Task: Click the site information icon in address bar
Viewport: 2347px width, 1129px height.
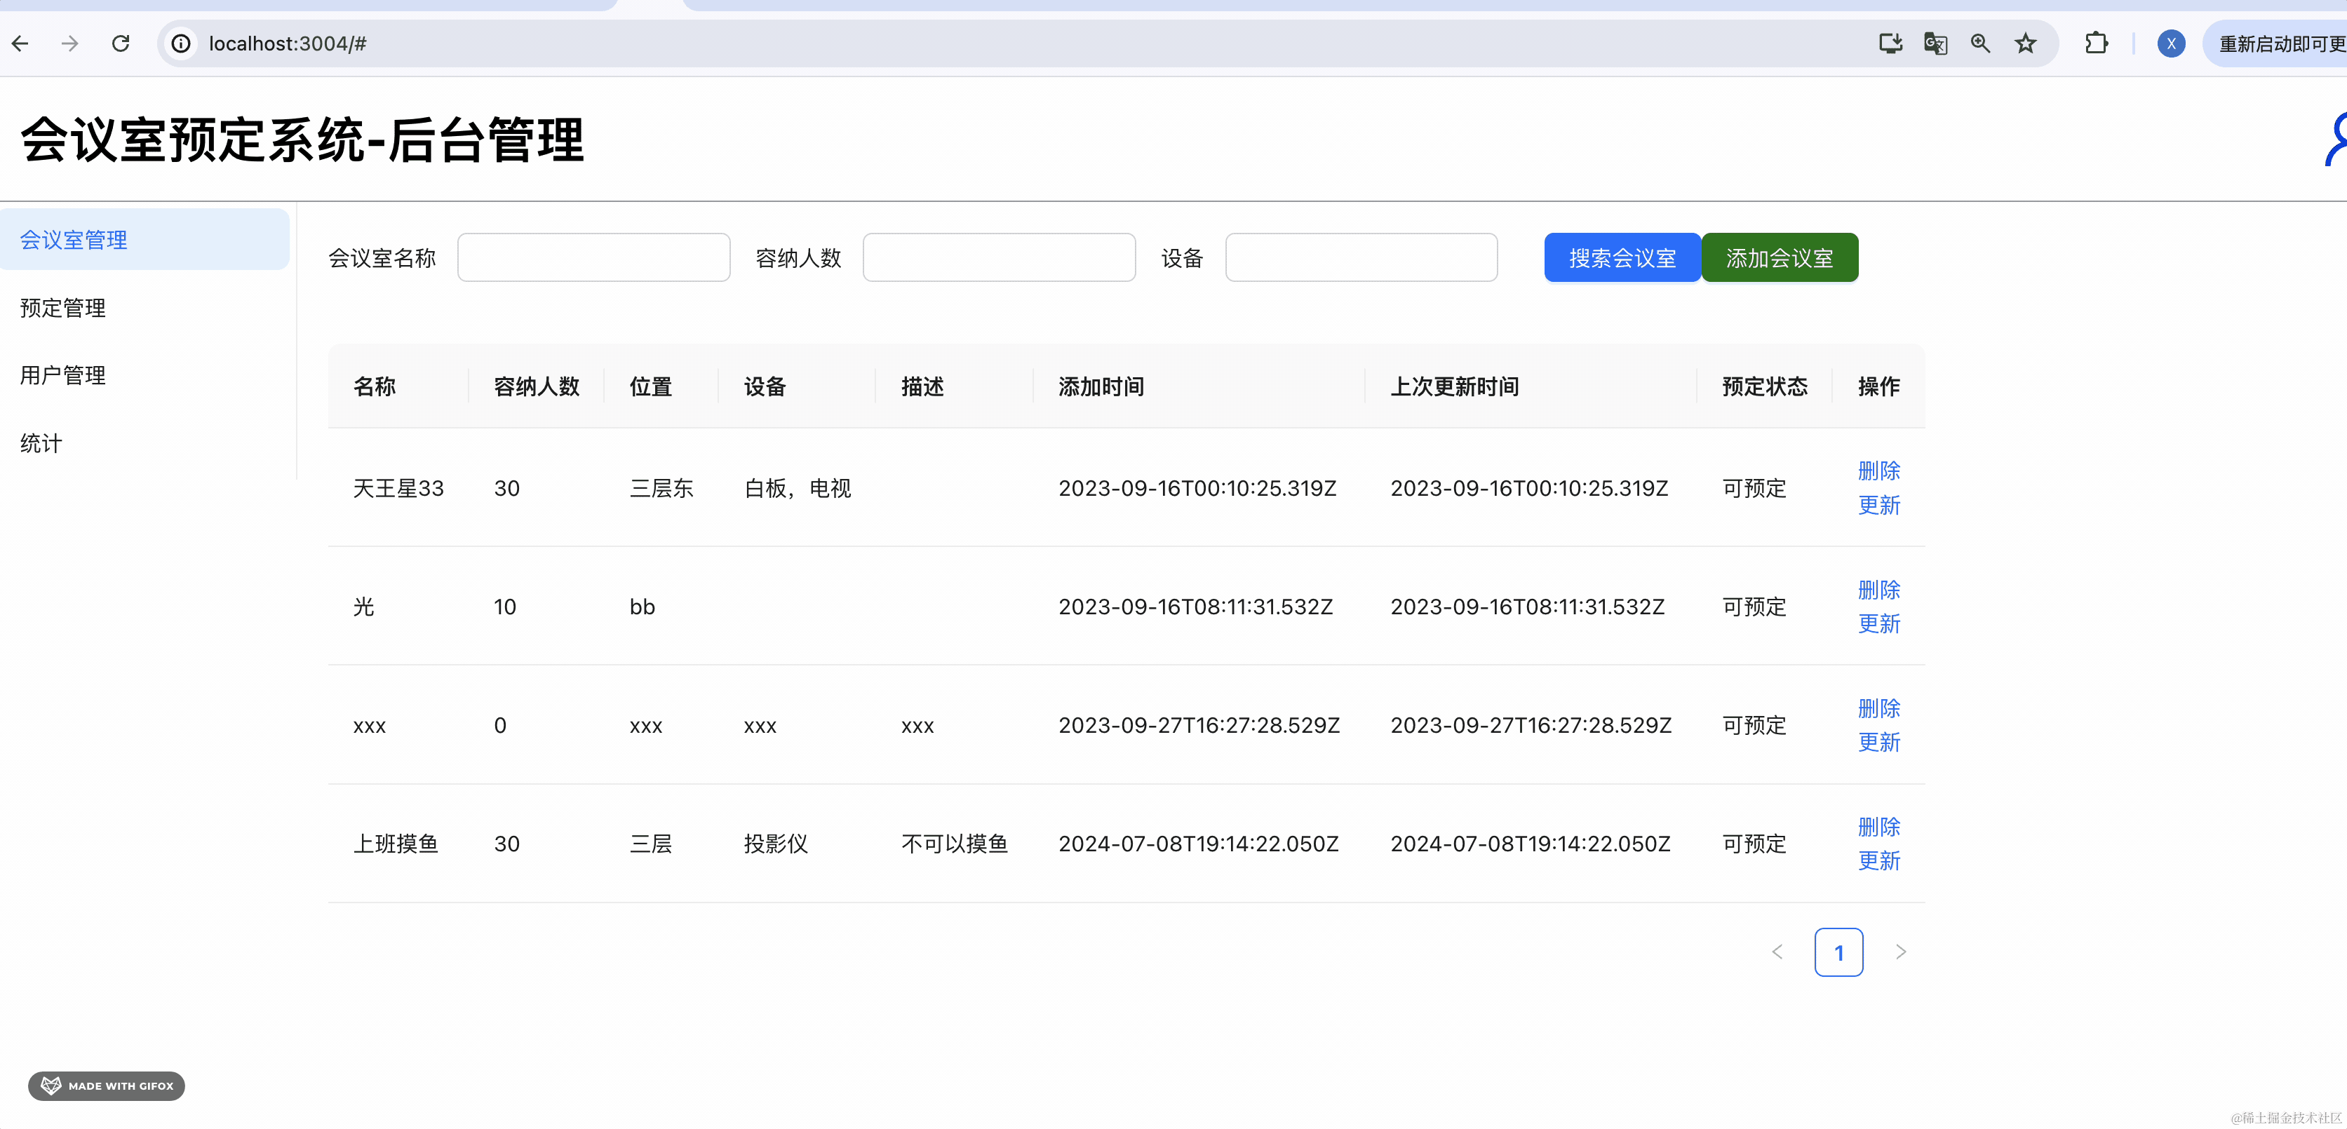Action: tap(181, 43)
